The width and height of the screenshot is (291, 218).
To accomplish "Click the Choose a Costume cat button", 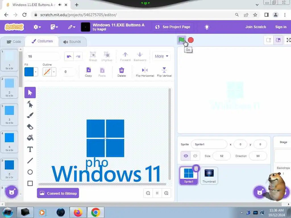I will pos(11,192).
